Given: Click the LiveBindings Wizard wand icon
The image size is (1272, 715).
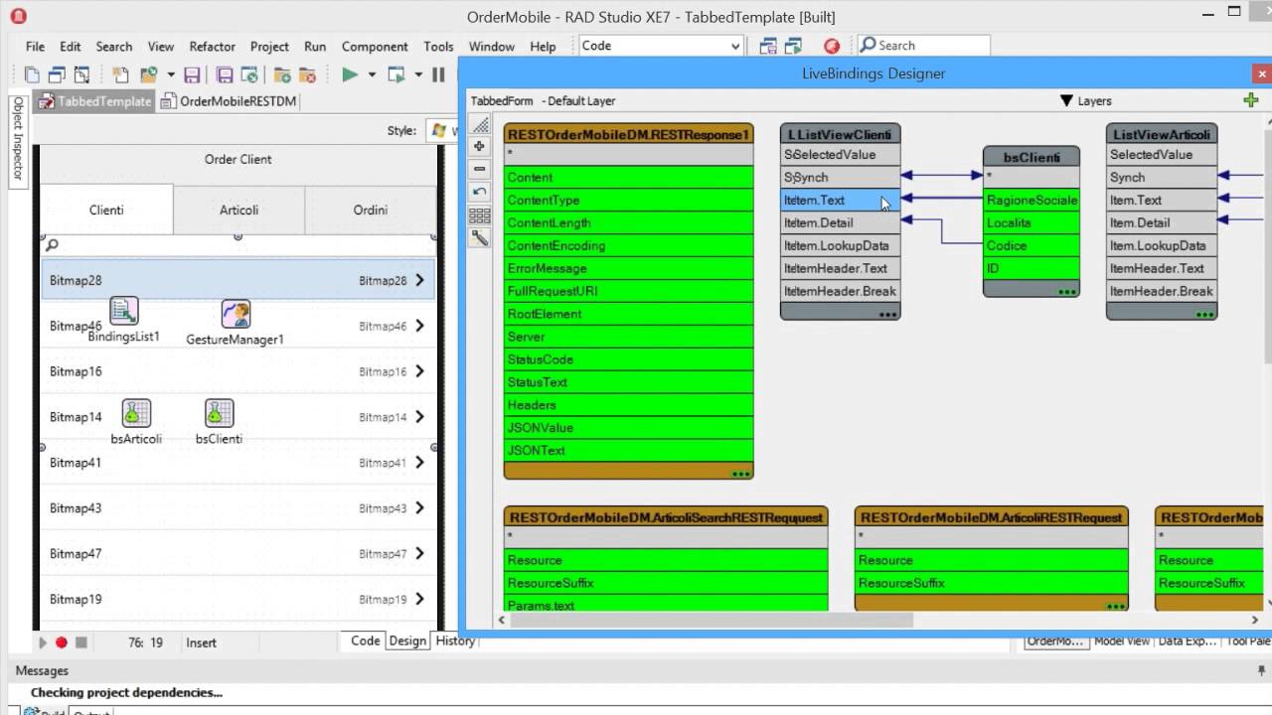Looking at the screenshot, I should 480,238.
